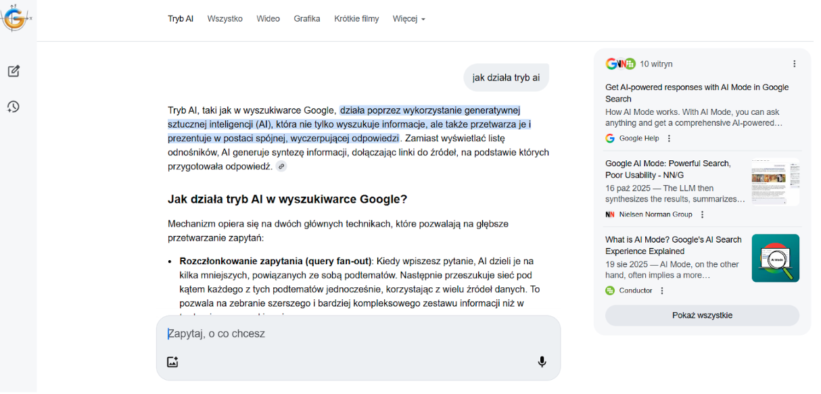Open options menu next to Conductor
821x394 pixels.
coord(662,291)
